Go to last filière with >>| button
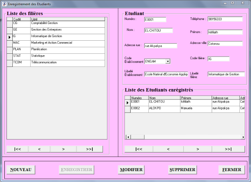 tap(89, 149)
